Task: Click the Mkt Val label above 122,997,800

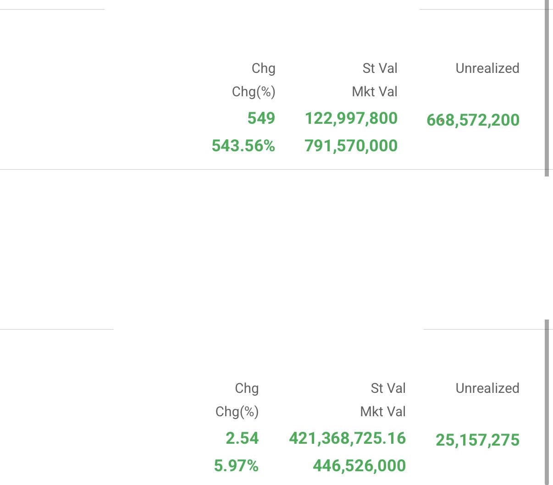Action: [374, 92]
